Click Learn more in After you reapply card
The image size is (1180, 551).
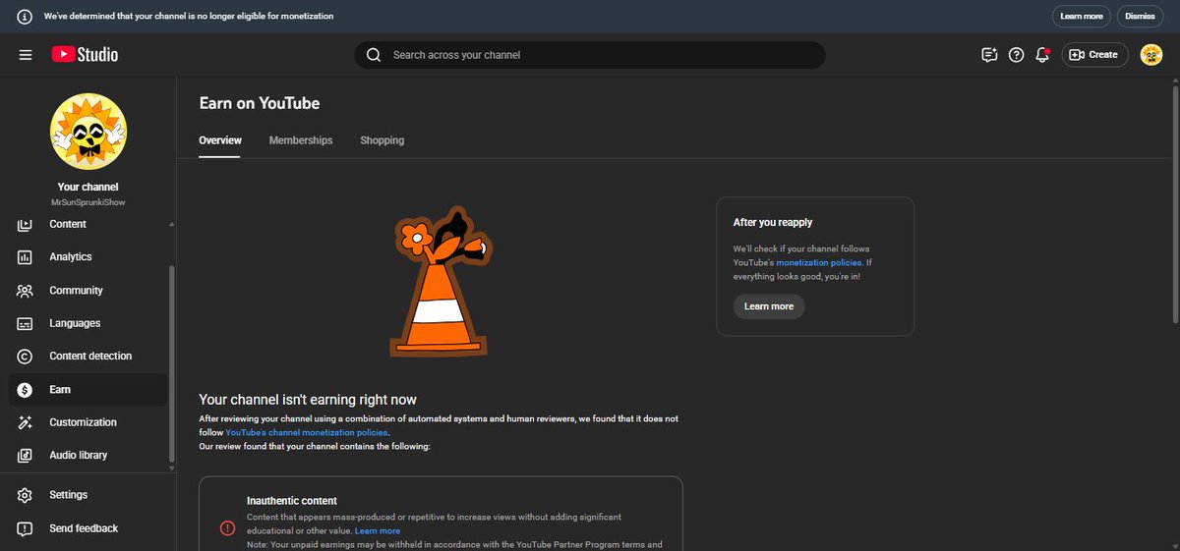(769, 306)
